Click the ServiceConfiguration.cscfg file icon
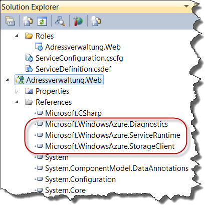This screenshot has height=212, width=218. [x=29, y=58]
